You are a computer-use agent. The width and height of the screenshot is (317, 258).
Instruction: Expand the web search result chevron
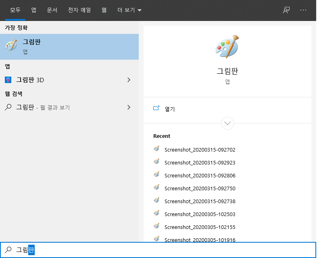coord(129,107)
